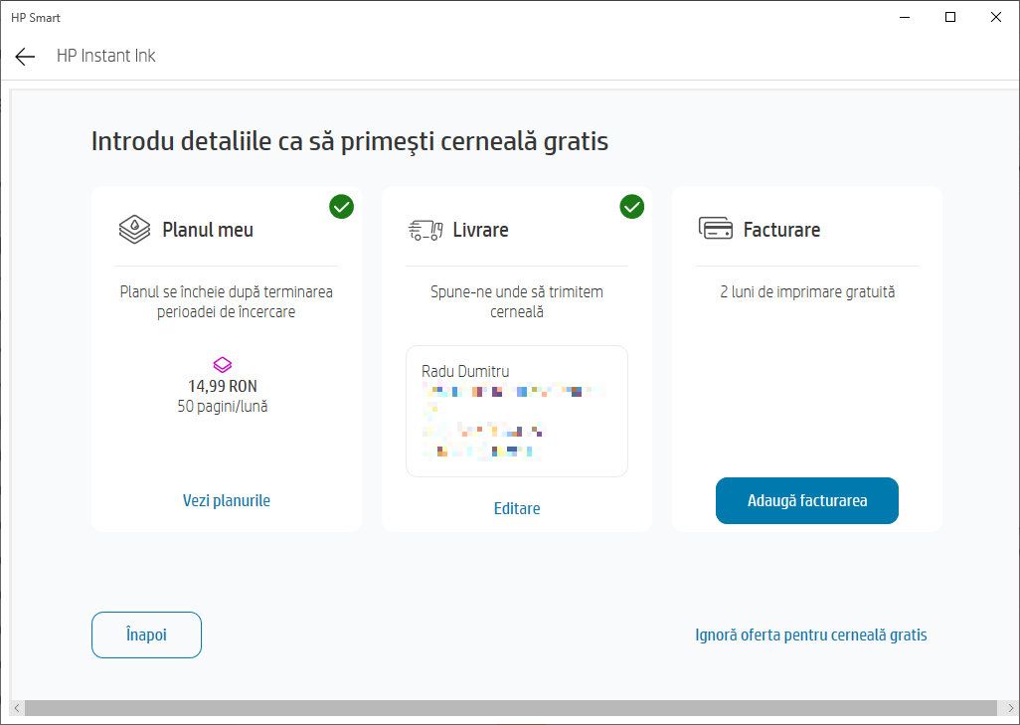Minimize the HP Smart window
Screen dimensions: 1020x725
905,18
